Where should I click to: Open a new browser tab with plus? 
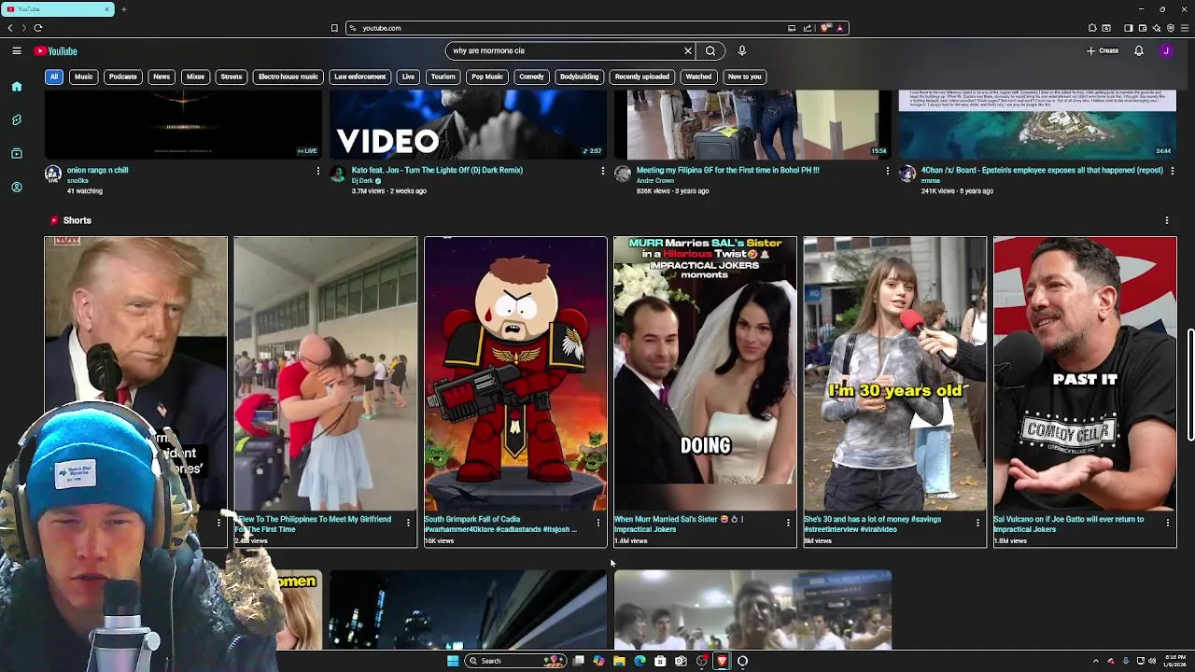[123, 9]
